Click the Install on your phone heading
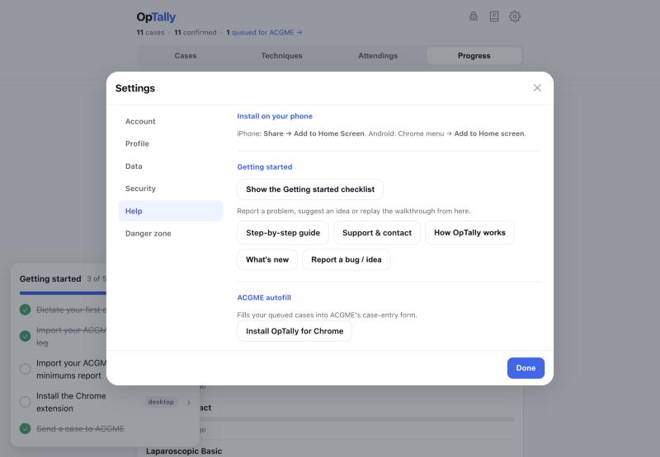Screen dimensions: 660x457 click(x=275, y=116)
